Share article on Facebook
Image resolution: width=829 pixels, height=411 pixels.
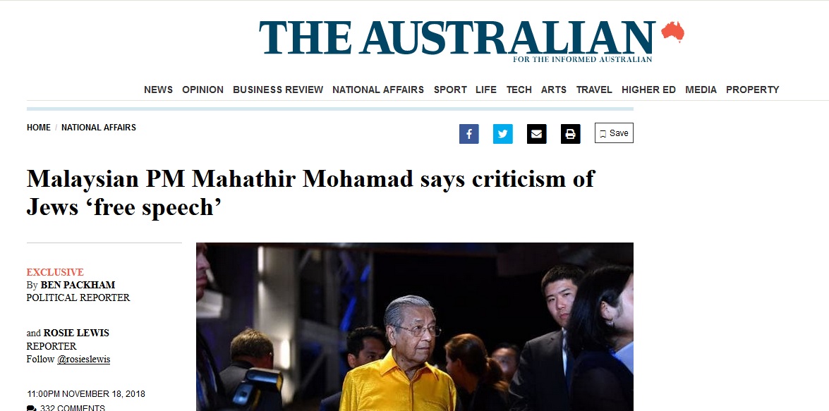click(x=469, y=134)
